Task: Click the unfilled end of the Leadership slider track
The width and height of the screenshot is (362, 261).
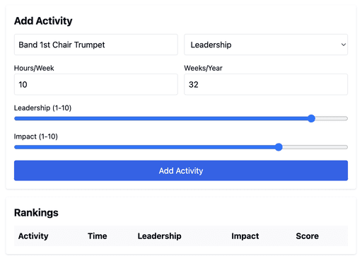Action: pyautogui.click(x=332, y=118)
